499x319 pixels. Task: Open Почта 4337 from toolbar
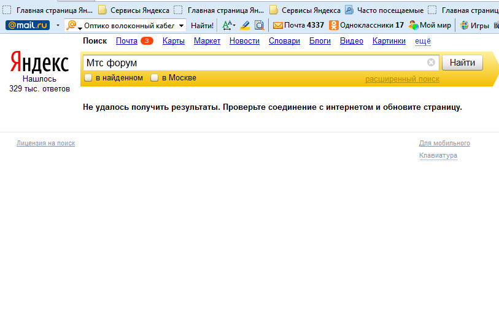coord(298,25)
